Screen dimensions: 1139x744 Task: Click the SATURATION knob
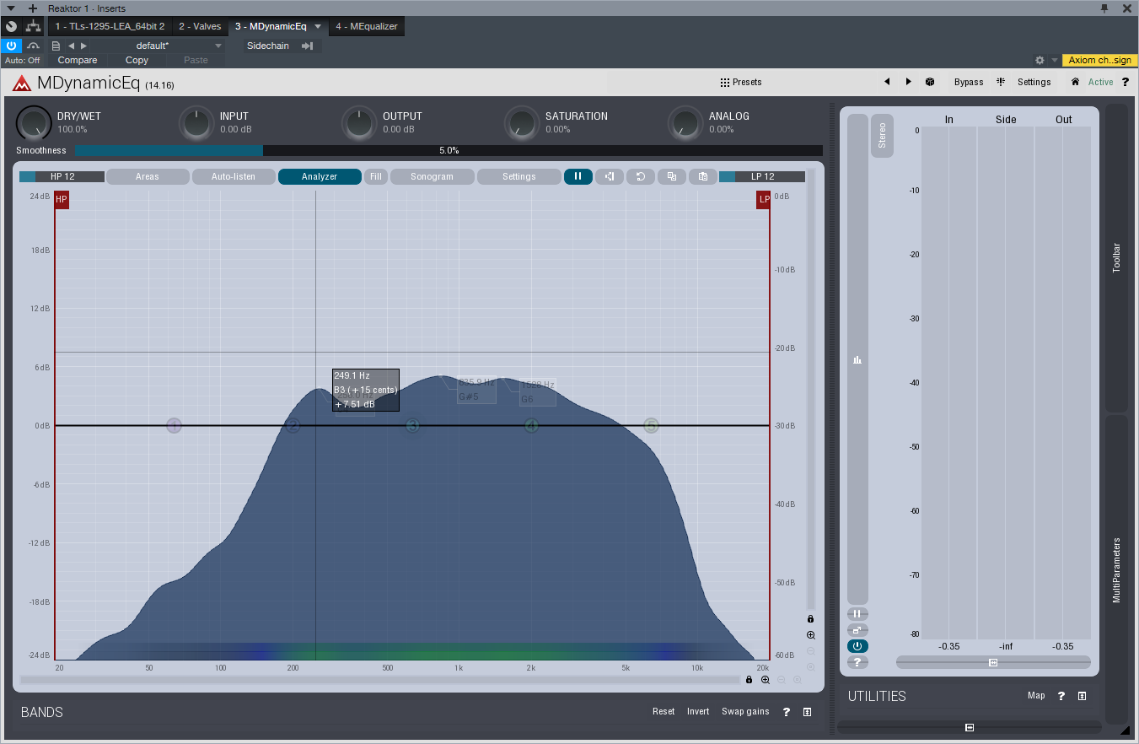tap(522, 123)
